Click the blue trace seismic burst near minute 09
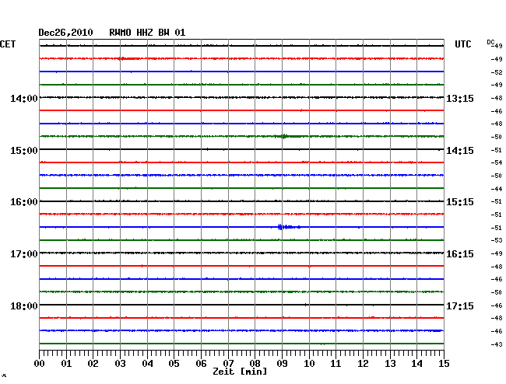The height and width of the screenshot is (384, 506). (289, 227)
